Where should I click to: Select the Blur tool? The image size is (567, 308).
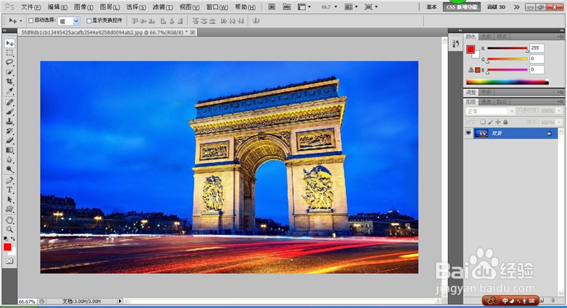pyautogui.click(x=9, y=159)
